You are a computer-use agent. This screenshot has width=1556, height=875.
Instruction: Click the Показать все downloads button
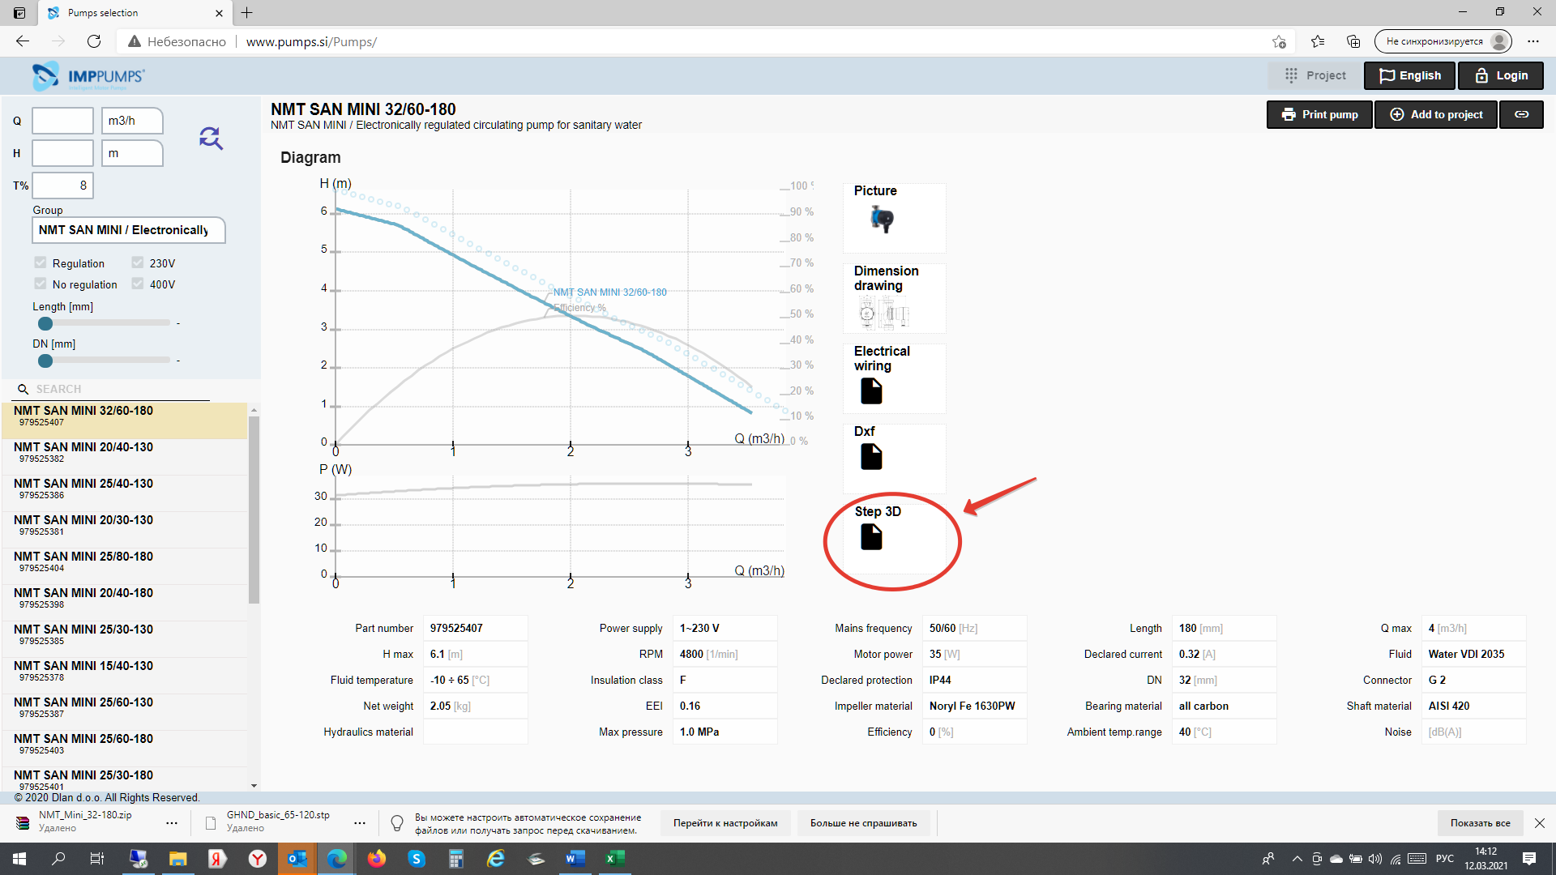(1480, 823)
